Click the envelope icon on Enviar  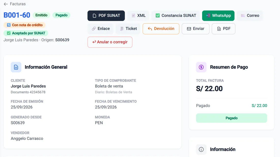tap(189, 29)
